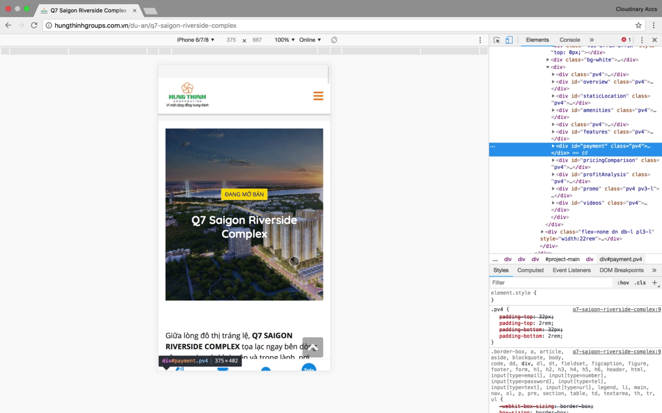Select the padding-bottom: 2rem declaration
This screenshot has height=413, width=662.
(531, 336)
